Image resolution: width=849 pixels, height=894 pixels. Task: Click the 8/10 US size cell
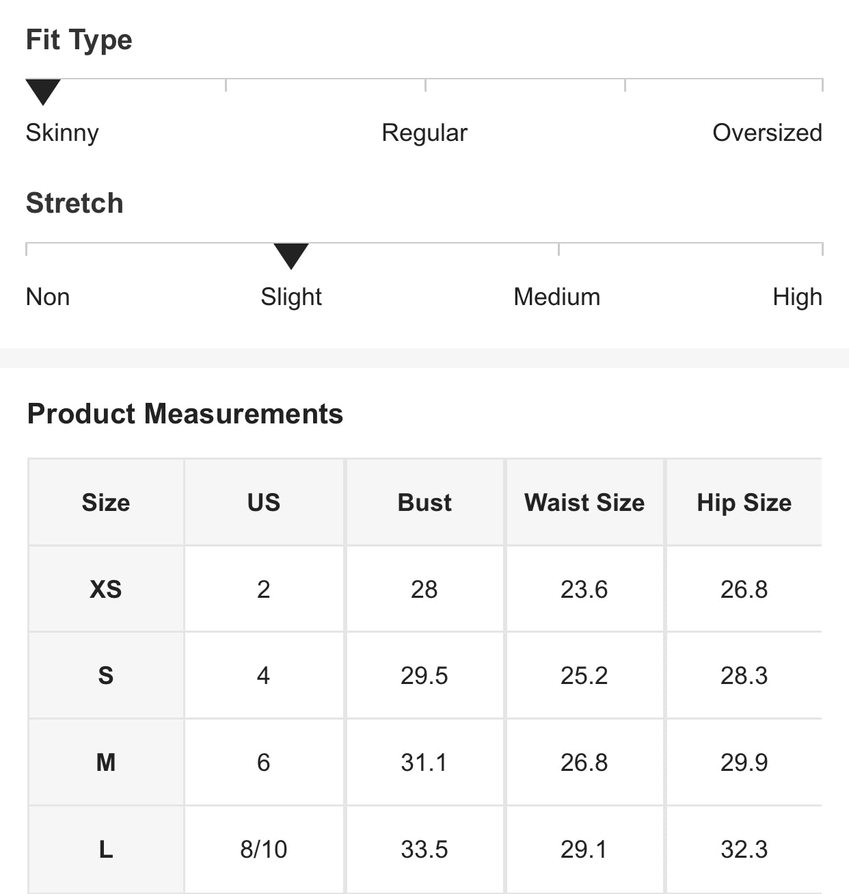point(264,850)
